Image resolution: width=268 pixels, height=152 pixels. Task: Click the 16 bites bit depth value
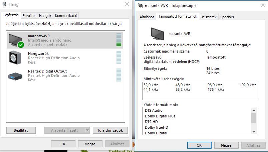[x=213, y=69]
